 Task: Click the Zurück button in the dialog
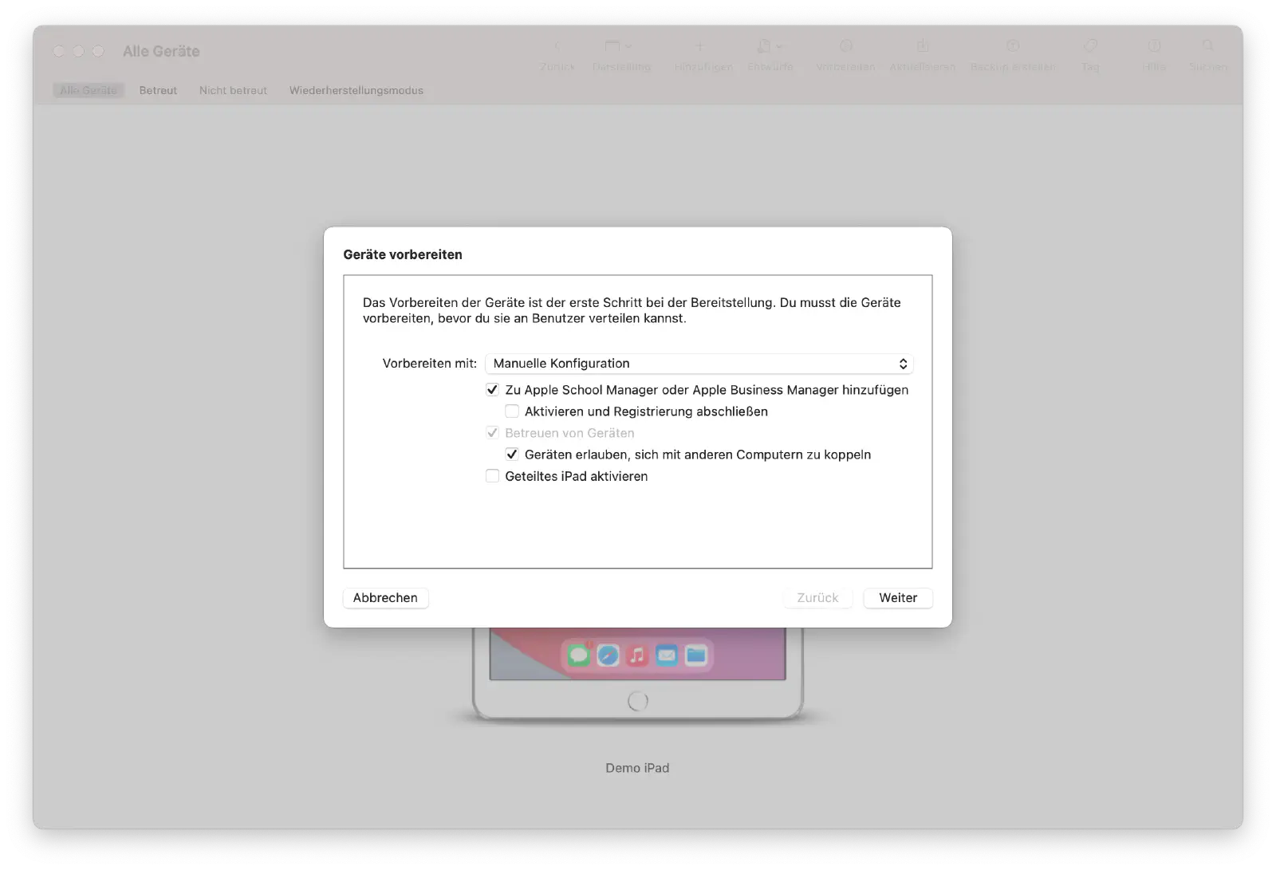818,598
